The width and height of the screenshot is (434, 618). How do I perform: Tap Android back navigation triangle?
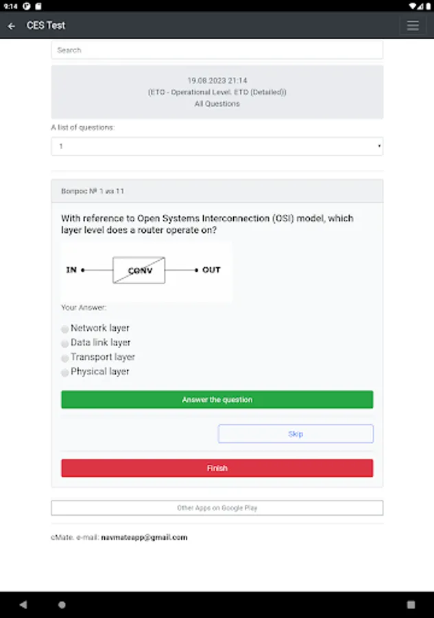click(x=23, y=604)
